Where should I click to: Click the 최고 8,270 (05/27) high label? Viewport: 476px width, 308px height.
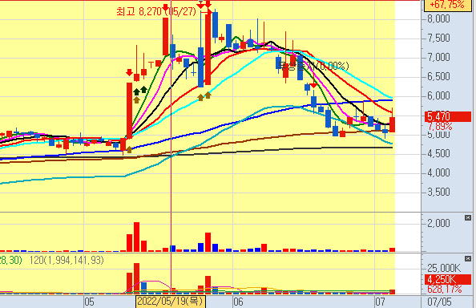pyautogui.click(x=156, y=12)
